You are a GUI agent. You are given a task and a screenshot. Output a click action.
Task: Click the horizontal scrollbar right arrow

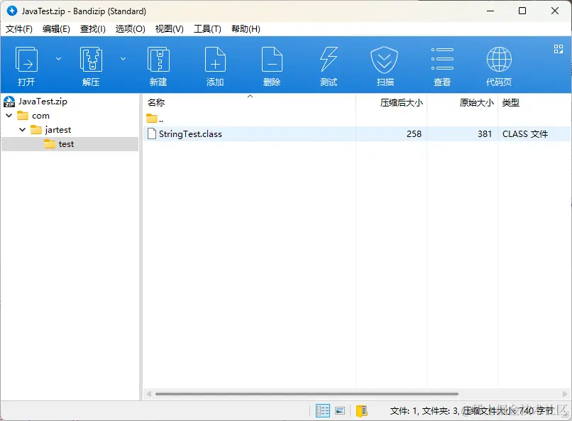(x=565, y=394)
